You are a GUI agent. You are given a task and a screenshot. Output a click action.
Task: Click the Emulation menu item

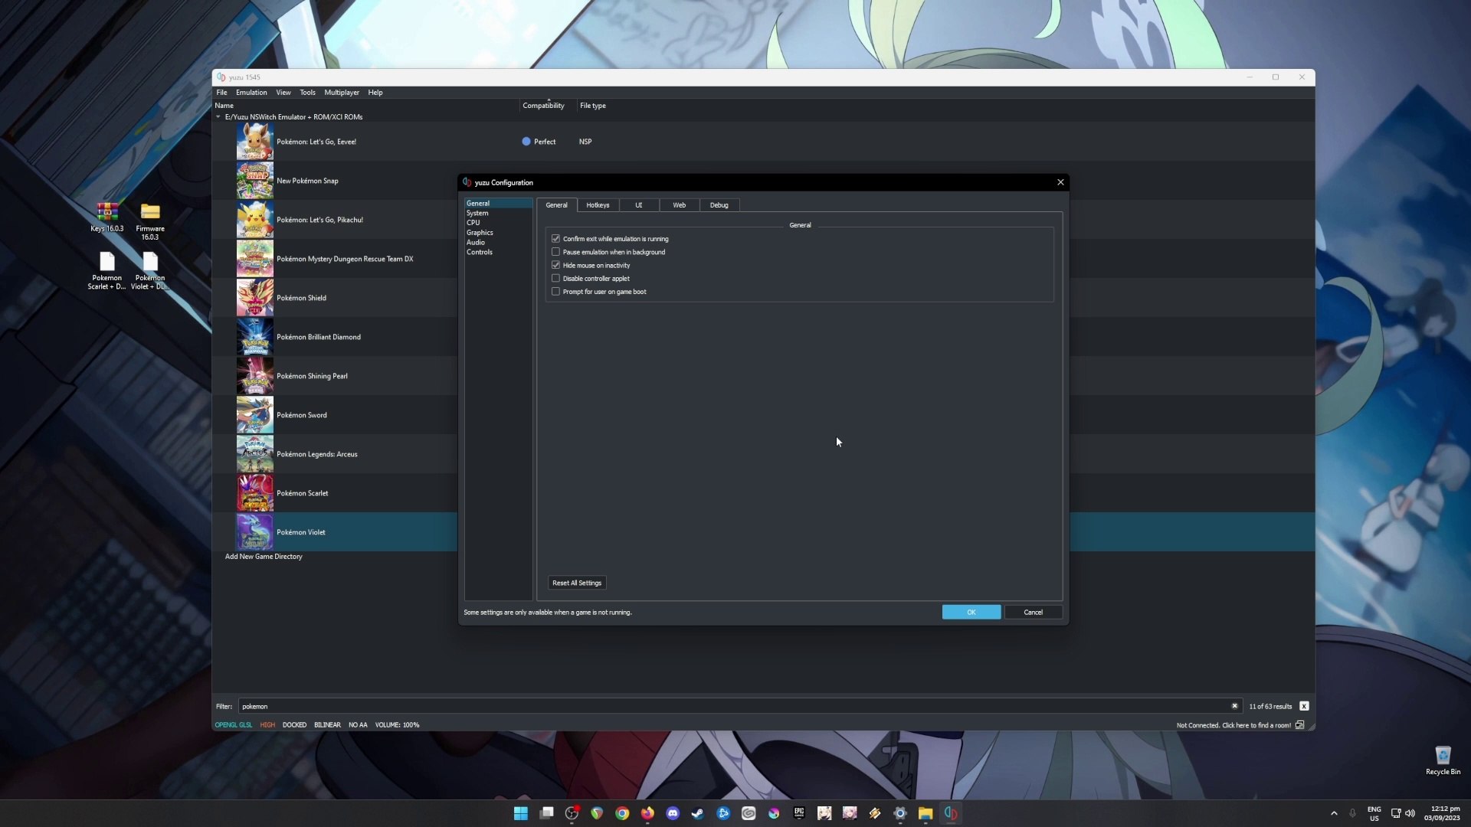(251, 92)
